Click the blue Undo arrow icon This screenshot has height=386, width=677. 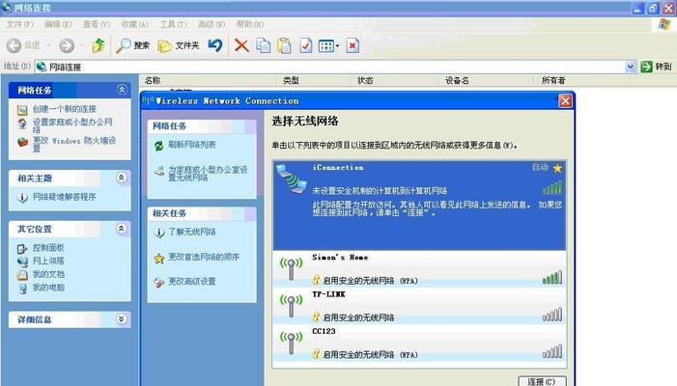(x=215, y=44)
